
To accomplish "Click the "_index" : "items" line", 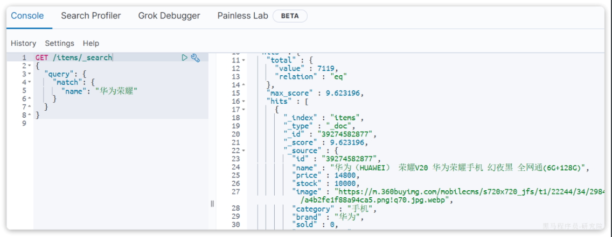I will pos(324,118).
